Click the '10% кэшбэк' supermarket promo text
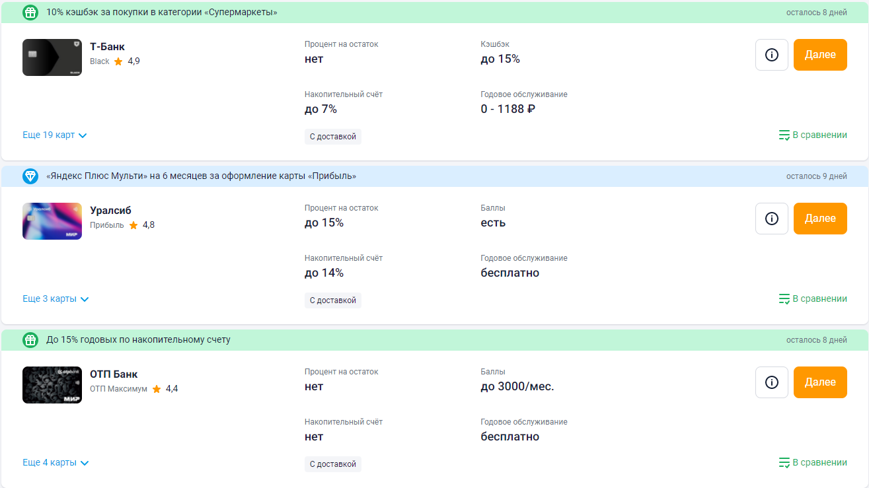This screenshot has width=869, height=488. pos(162,13)
